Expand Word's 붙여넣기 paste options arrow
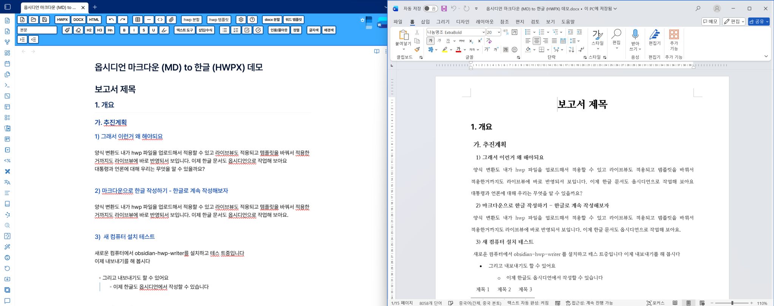The image size is (774, 306). point(403,49)
